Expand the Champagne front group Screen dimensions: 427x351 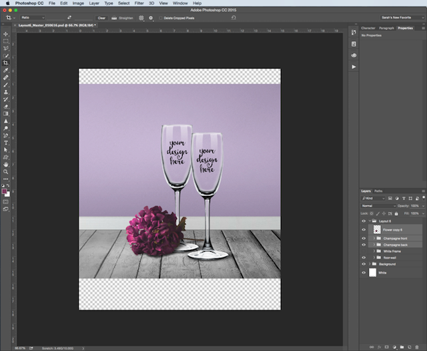374,238
